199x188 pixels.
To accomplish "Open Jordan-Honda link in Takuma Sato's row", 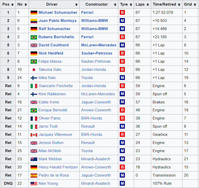I will coord(94,70).
